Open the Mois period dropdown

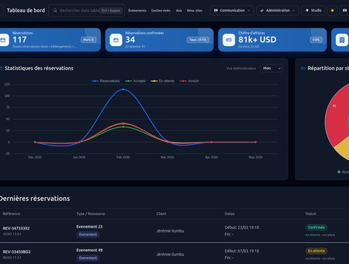(271, 68)
